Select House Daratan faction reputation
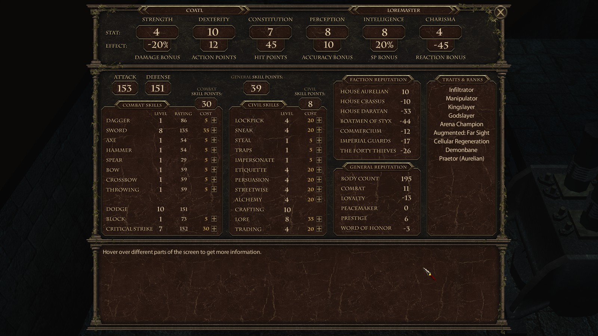The image size is (598, 336). (376, 111)
